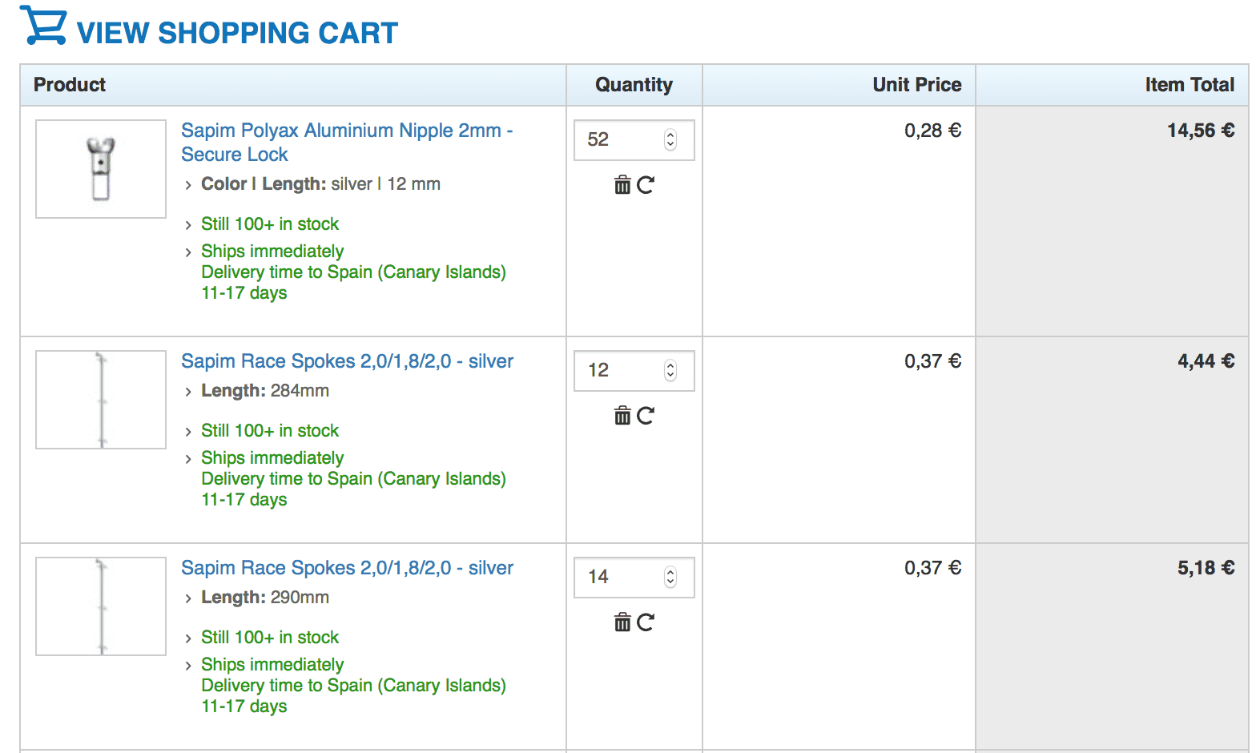1256x753 pixels.
Task: Open Sapim Polyax Aluminium Nipple product link
Action: (x=347, y=143)
